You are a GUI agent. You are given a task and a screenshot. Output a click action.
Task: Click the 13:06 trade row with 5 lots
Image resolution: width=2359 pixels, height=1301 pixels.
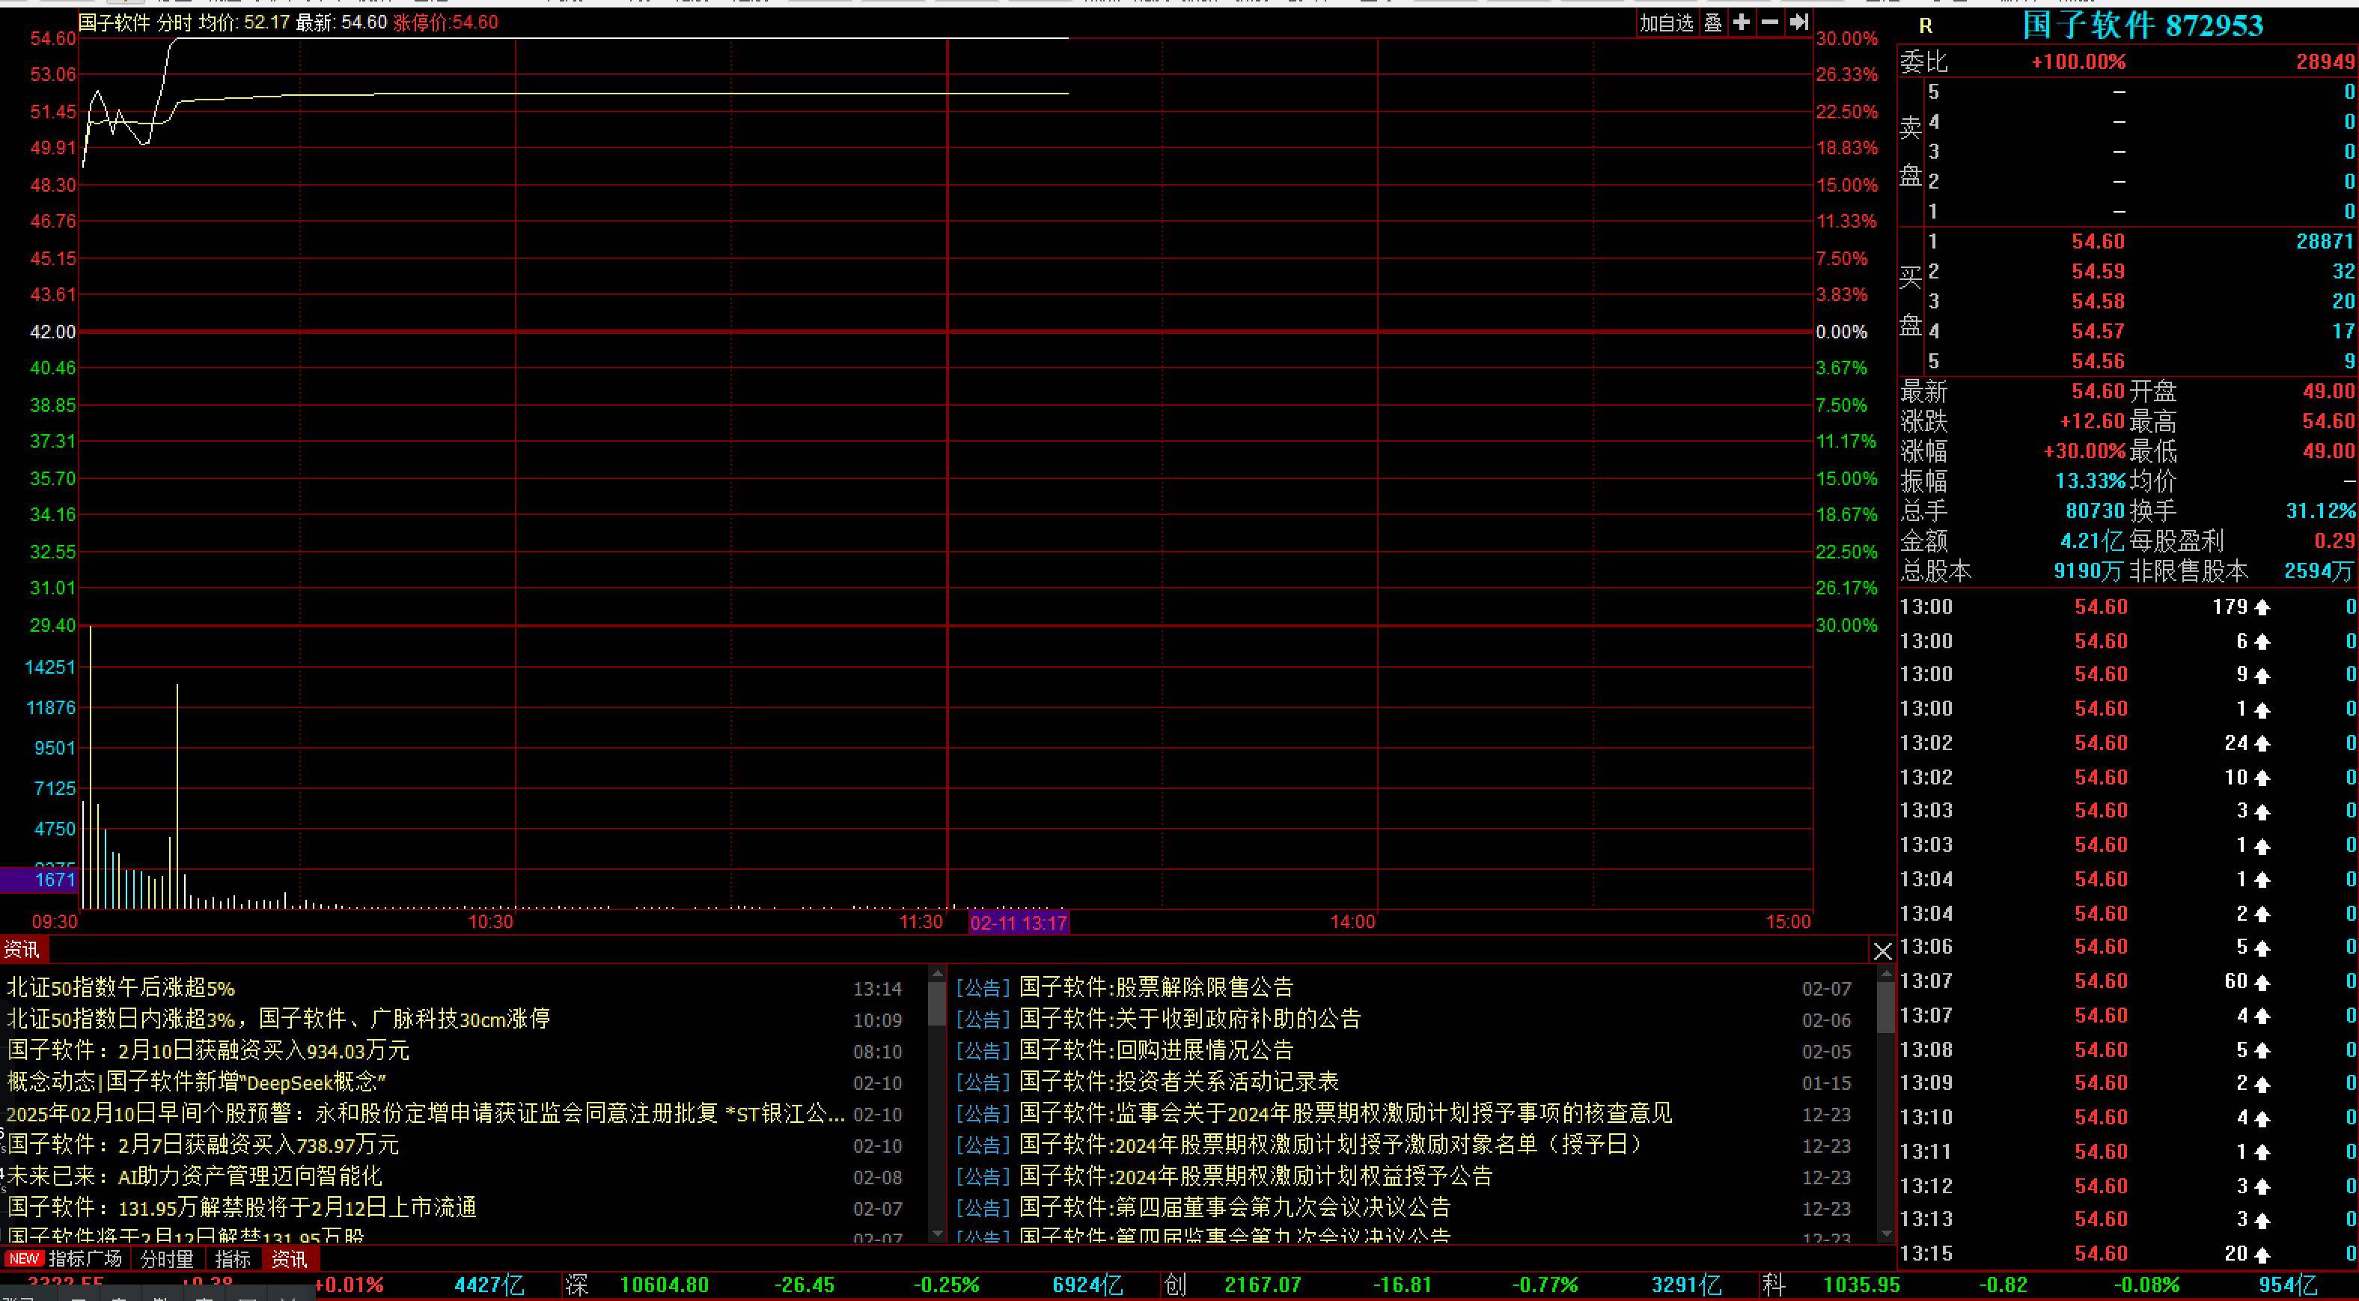click(x=2128, y=948)
